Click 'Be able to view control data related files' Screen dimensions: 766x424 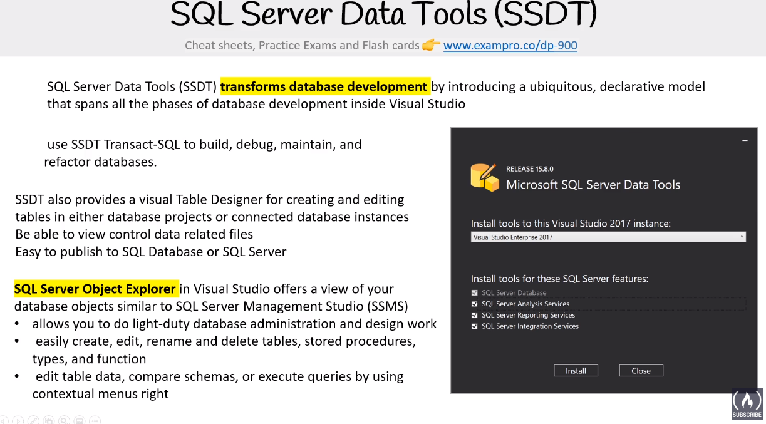pos(134,234)
